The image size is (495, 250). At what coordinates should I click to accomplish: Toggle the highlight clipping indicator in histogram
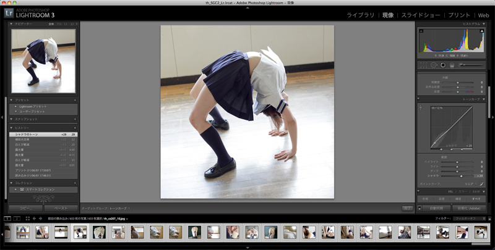[x=483, y=30]
